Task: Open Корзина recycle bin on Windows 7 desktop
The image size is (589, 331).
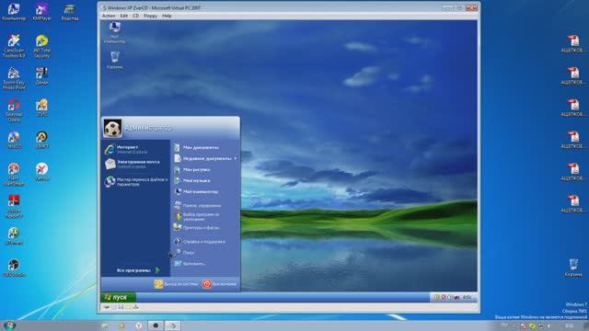Action: (x=573, y=268)
